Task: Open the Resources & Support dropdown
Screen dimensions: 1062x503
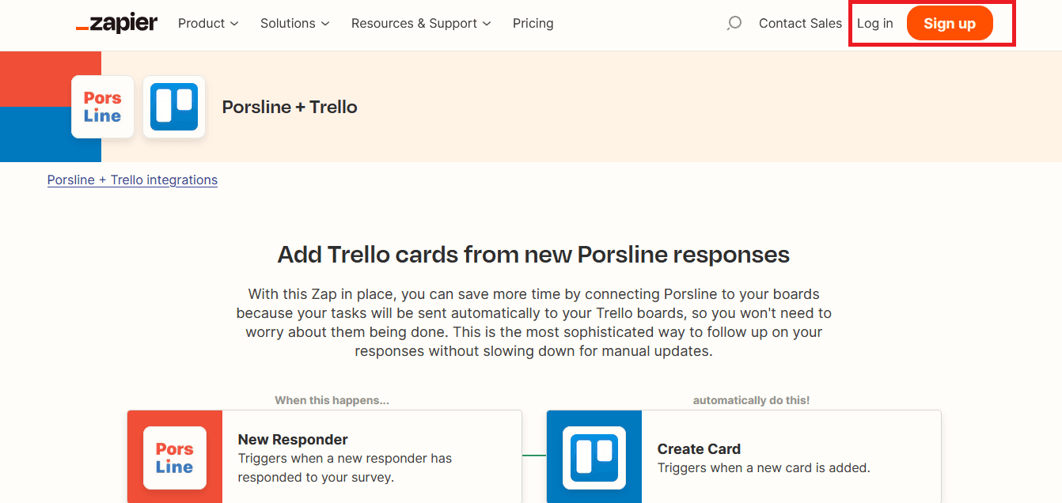Action: click(421, 24)
